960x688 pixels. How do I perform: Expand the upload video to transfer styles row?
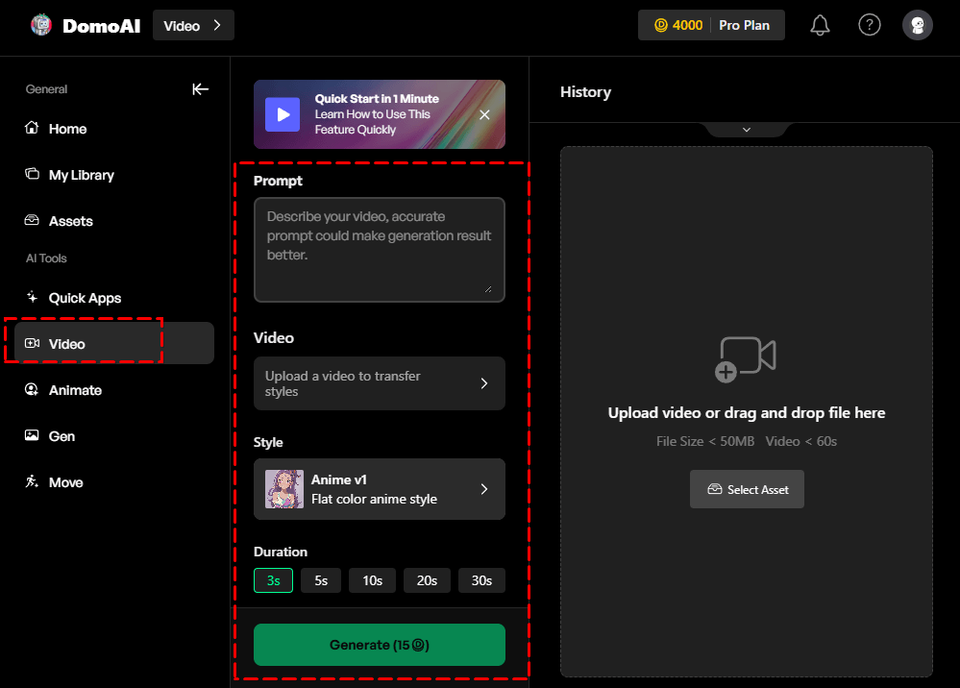pos(379,383)
